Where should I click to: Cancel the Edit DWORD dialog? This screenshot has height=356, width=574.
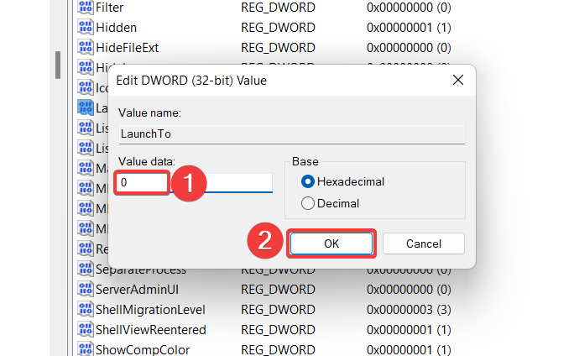[423, 243]
